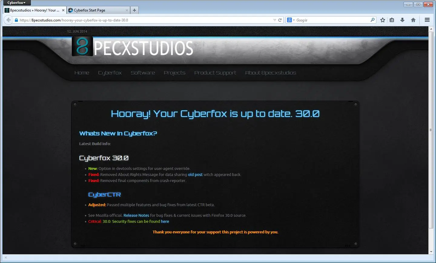Open the Downloads arrow panel
This screenshot has width=436, height=263.
click(x=402, y=20)
